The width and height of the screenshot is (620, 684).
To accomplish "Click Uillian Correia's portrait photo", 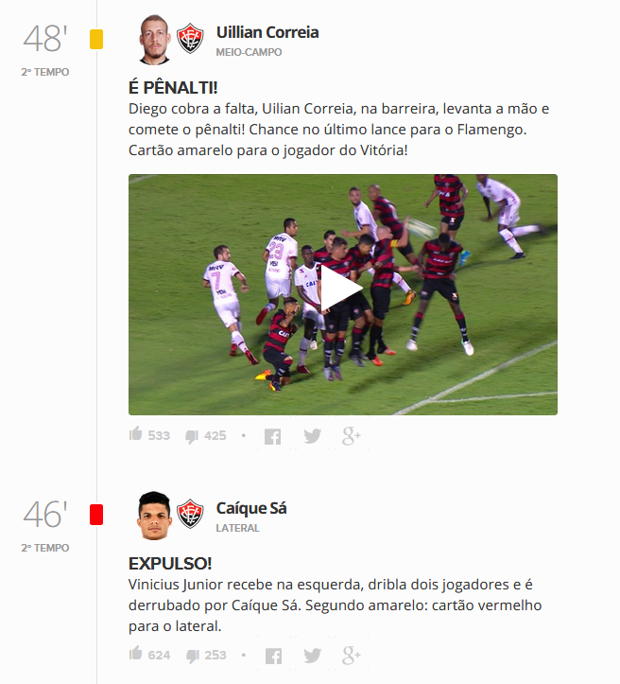I will [155, 40].
